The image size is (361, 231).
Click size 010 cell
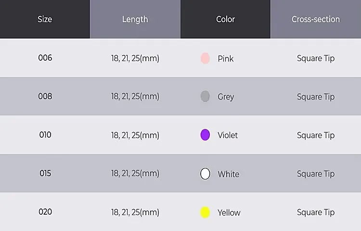pyautogui.click(x=45, y=135)
